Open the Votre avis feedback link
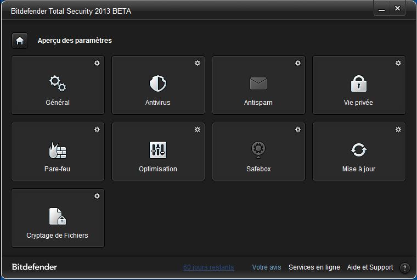This screenshot has width=417, height=280. [x=267, y=267]
